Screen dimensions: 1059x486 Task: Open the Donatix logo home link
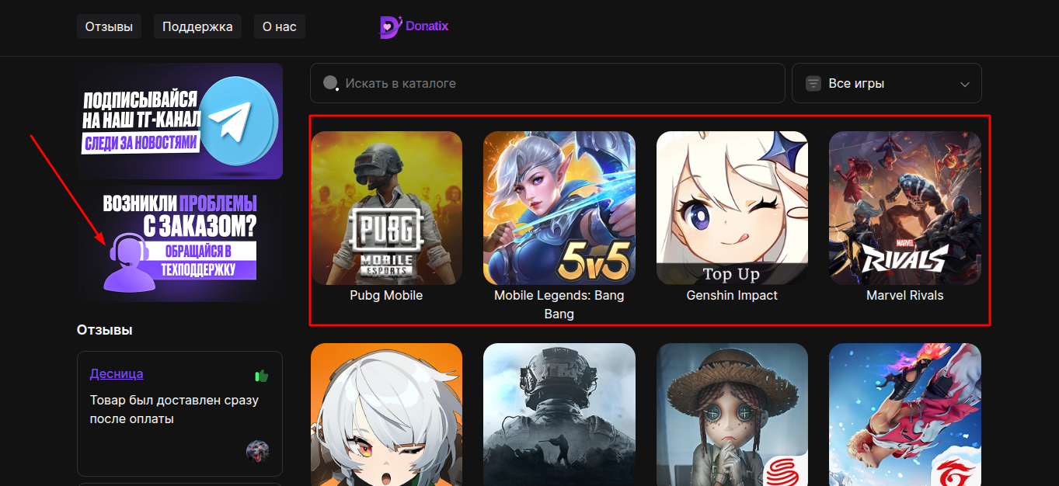click(413, 27)
